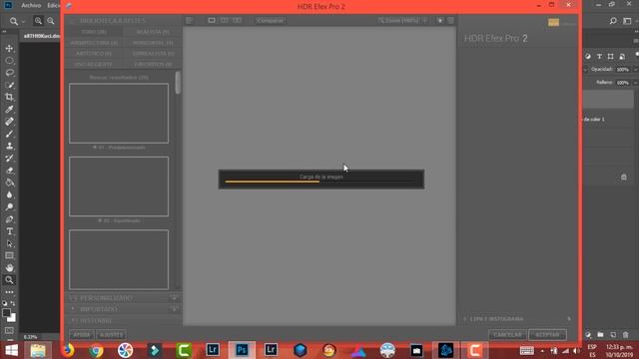Toggle the right panel visibility icon
This screenshot has height=359, width=639.
[x=450, y=20]
